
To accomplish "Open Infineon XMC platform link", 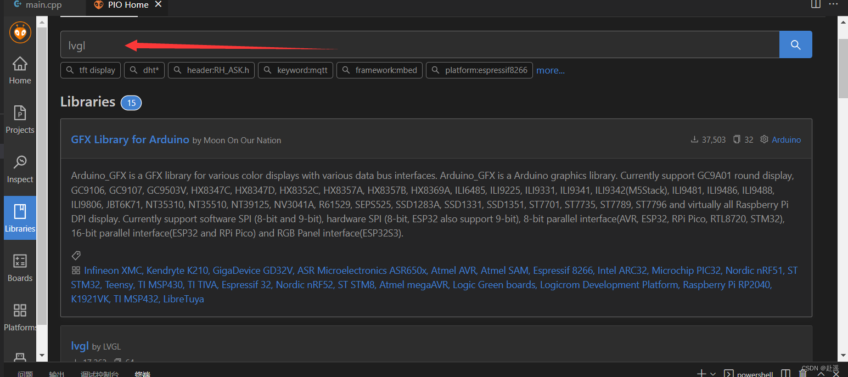I will point(114,271).
